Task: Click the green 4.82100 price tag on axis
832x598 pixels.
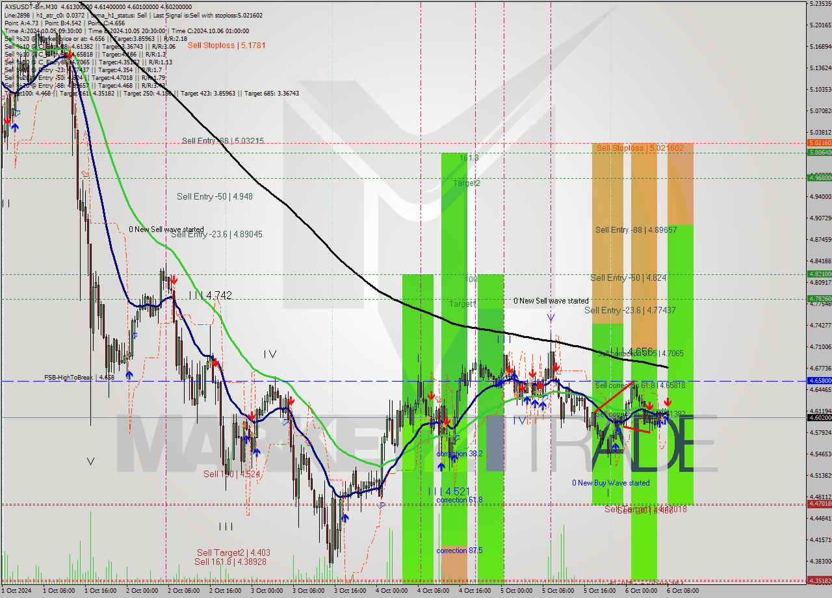Action: pos(819,274)
